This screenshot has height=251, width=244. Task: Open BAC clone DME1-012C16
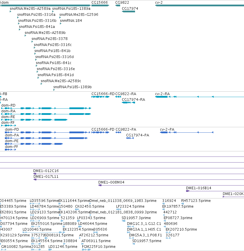coord(138,174)
